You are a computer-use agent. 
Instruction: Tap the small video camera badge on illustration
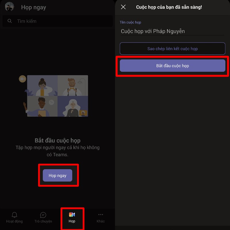pyautogui.click(x=22, y=79)
